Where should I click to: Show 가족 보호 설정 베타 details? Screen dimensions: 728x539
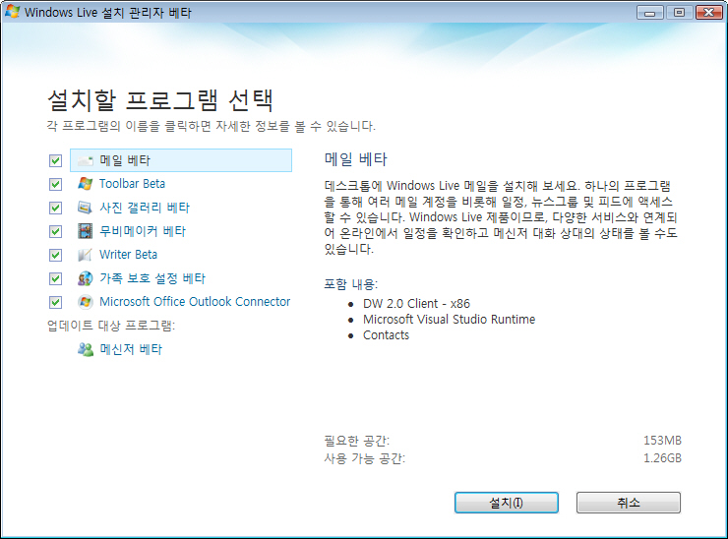pos(152,278)
